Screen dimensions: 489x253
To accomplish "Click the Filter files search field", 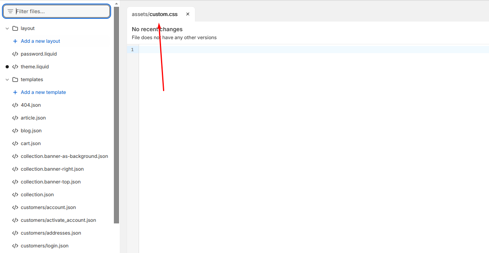I will tap(56, 11).
